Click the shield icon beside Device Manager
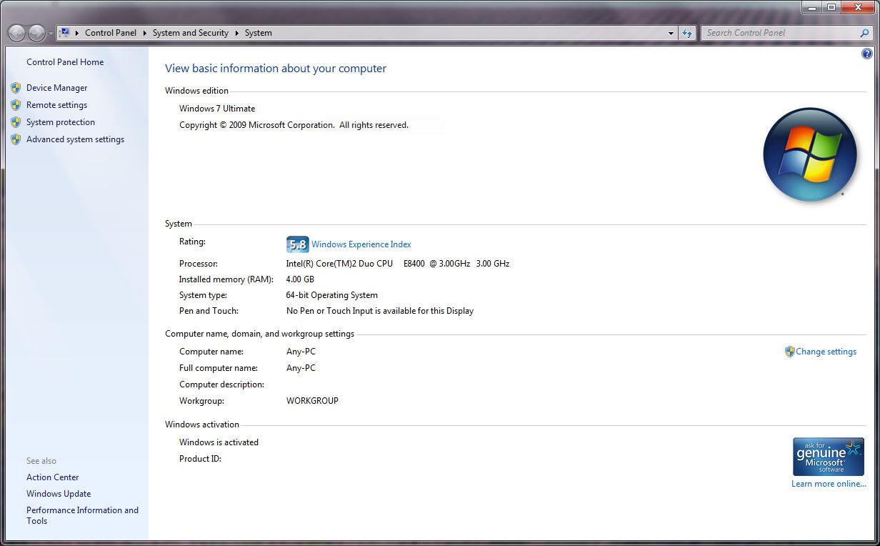Screen dimensions: 880x546 (x=16, y=88)
